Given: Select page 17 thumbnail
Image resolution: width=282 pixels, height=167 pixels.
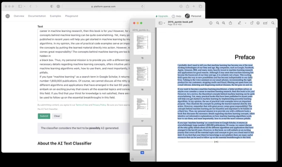Looking at the screenshot, I should click(x=142, y=106).
